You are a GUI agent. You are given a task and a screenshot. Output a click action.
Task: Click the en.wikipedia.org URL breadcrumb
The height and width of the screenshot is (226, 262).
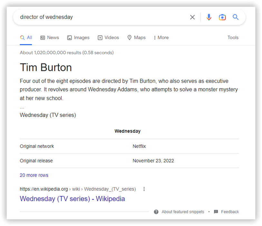click(x=78, y=189)
